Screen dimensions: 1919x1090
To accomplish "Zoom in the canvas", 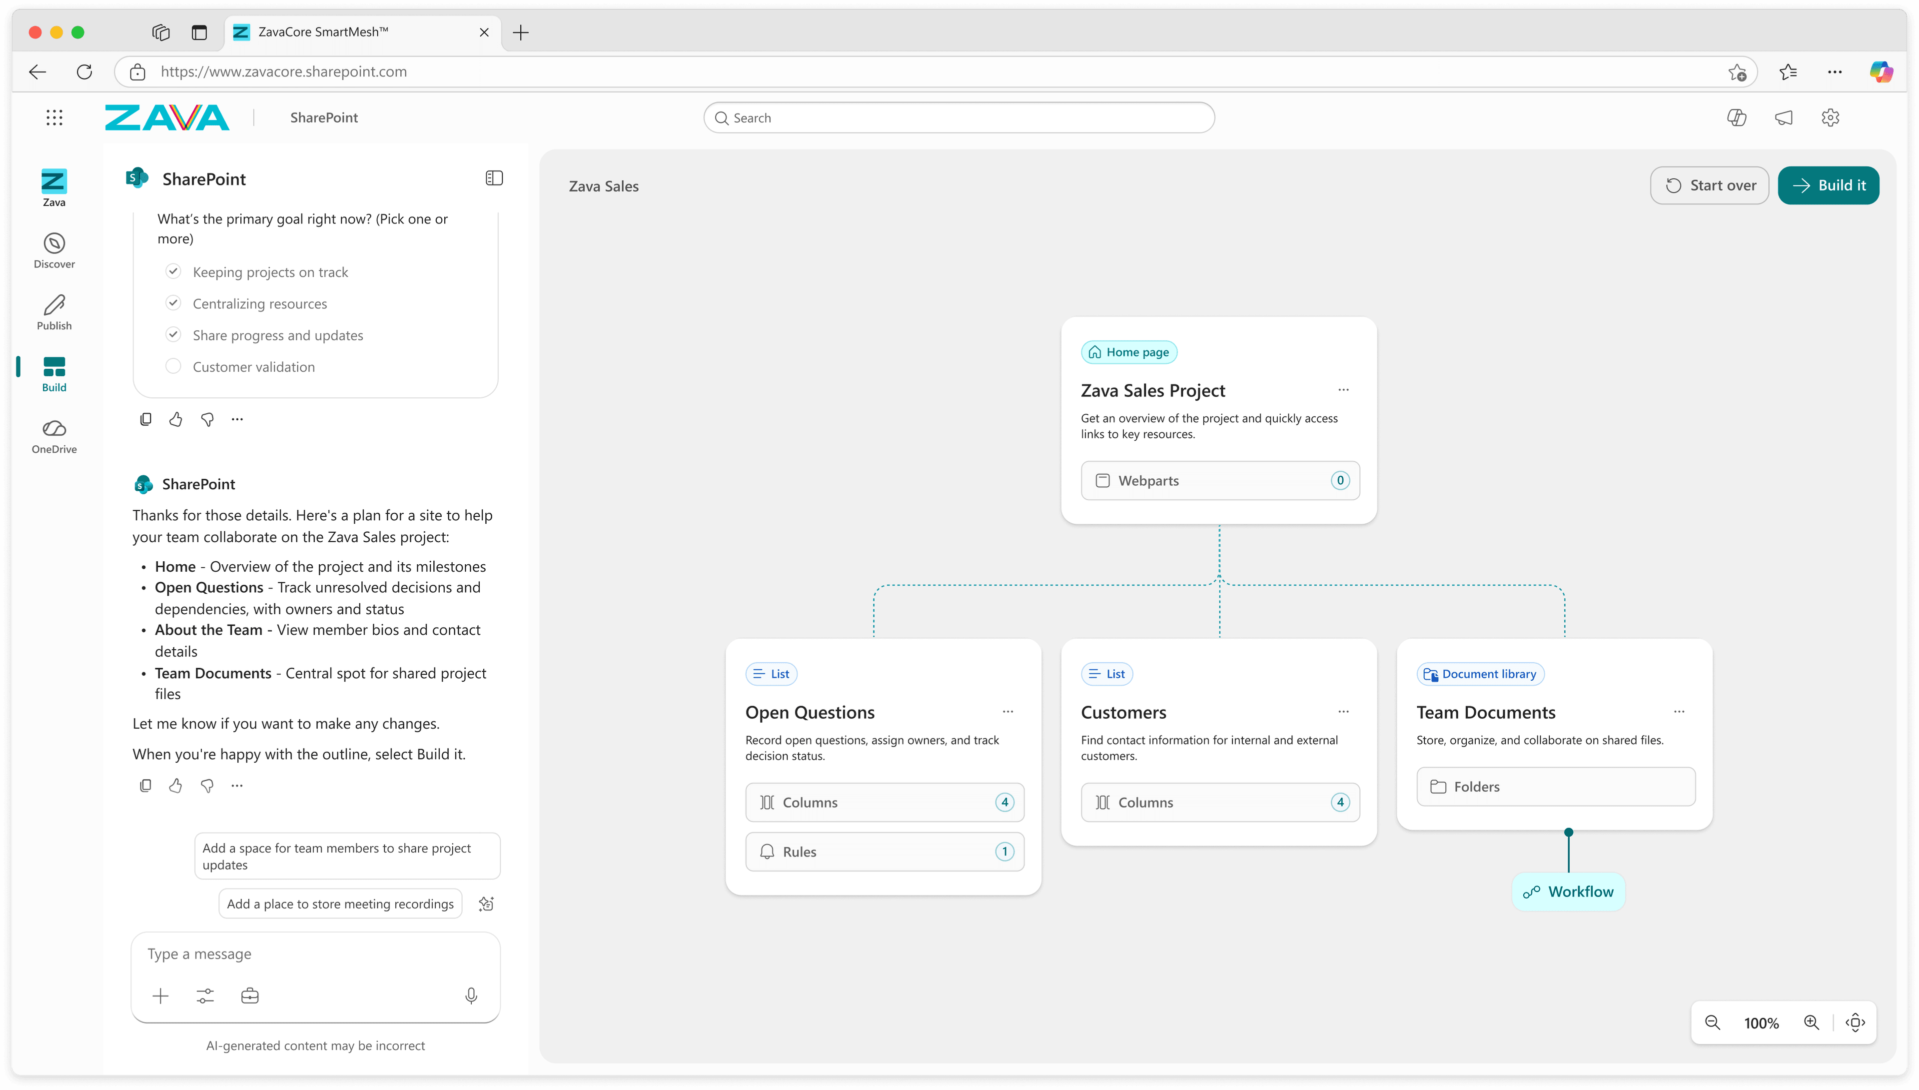I will click(x=1811, y=1023).
